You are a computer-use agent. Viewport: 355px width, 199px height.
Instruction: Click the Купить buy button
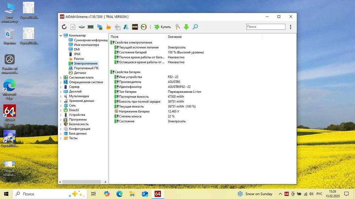[x=163, y=27]
